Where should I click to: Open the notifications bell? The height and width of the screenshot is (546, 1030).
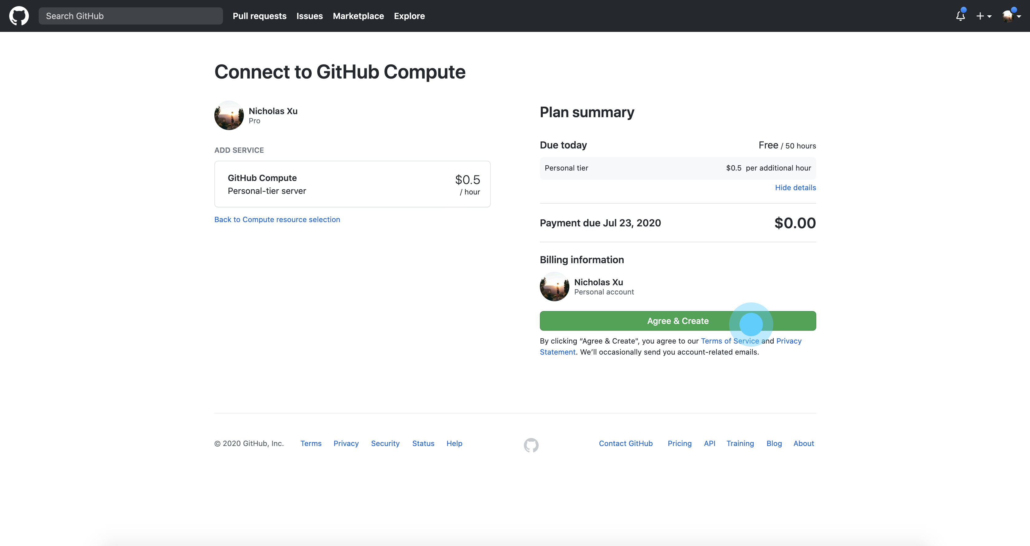click(960, 16)
